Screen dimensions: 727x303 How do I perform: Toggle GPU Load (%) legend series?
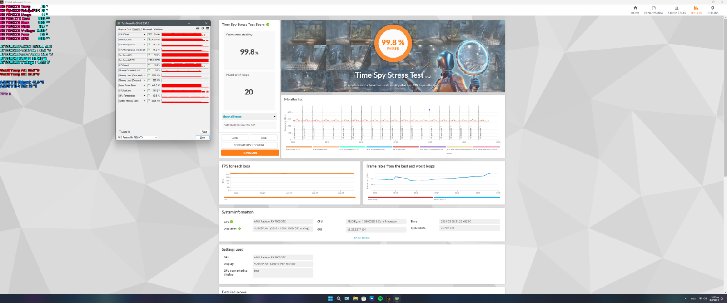[405, 148]
